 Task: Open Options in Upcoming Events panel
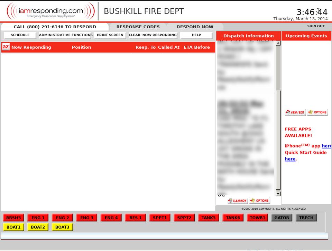(x=317, y=112)
